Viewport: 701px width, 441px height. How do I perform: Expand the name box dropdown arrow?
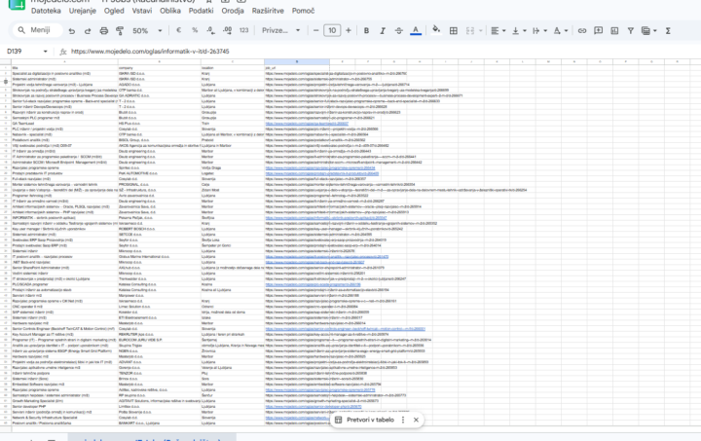click(45, 52)
